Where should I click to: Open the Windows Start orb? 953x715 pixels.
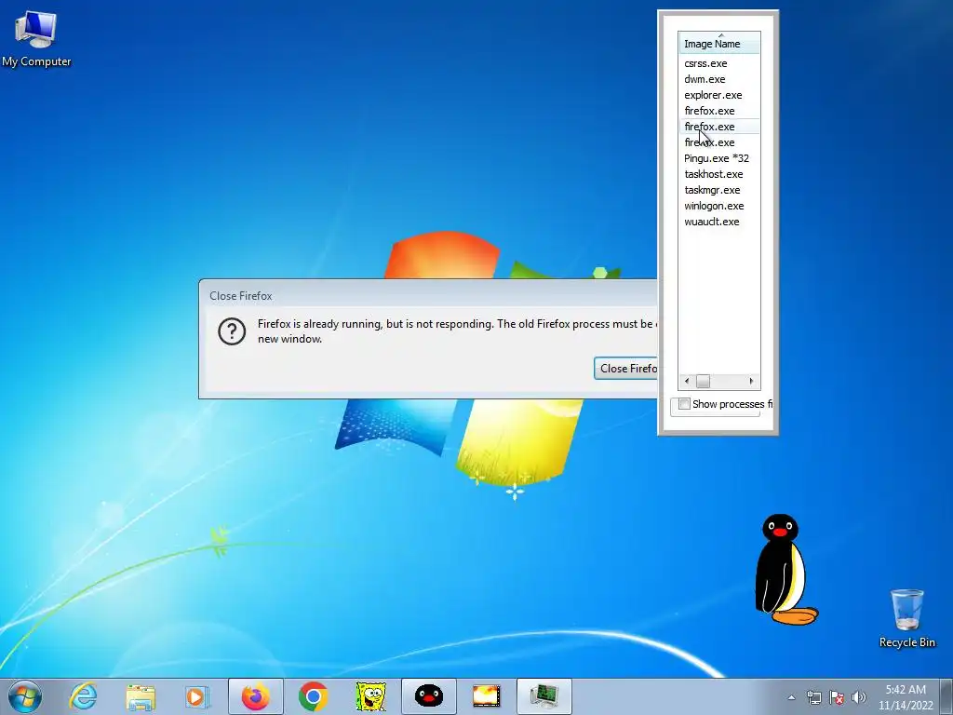pyautogui.click(x=25, y=696)
